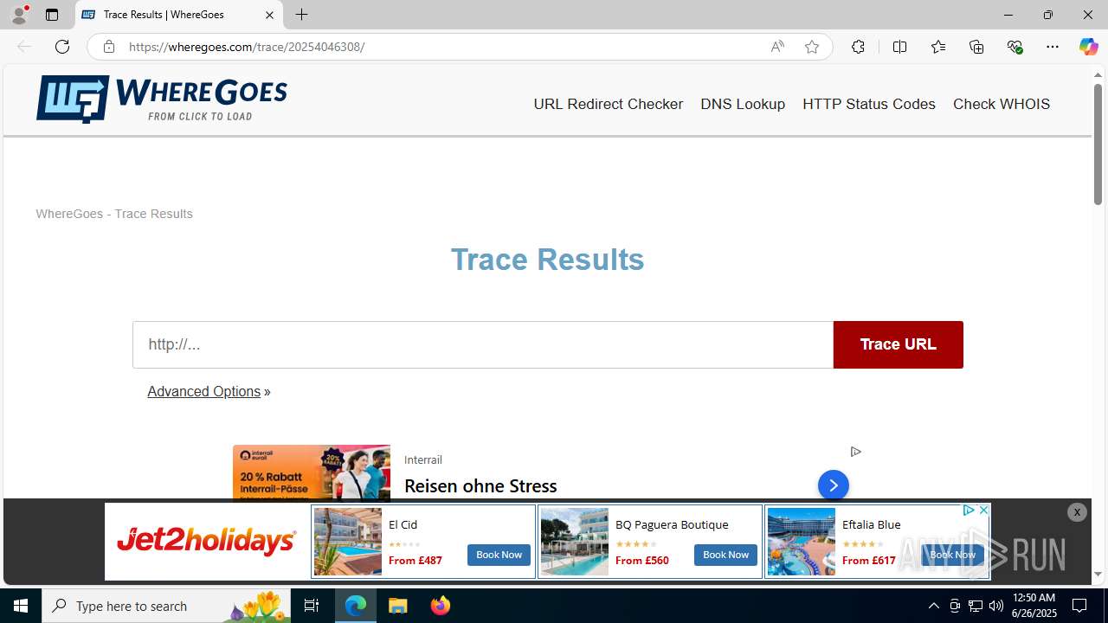Open the Windows Start menu
The image size is (1108, 623).
coord(21,606)
